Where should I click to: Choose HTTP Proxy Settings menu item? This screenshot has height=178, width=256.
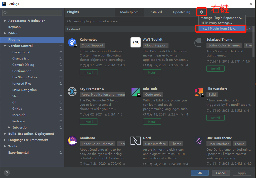pos(221,23)
